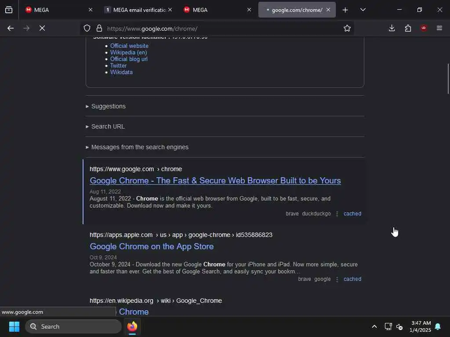Viewport: 450px width, 337px height.
Task: Open the notifications bell icon
Action: tap(438, 326)
